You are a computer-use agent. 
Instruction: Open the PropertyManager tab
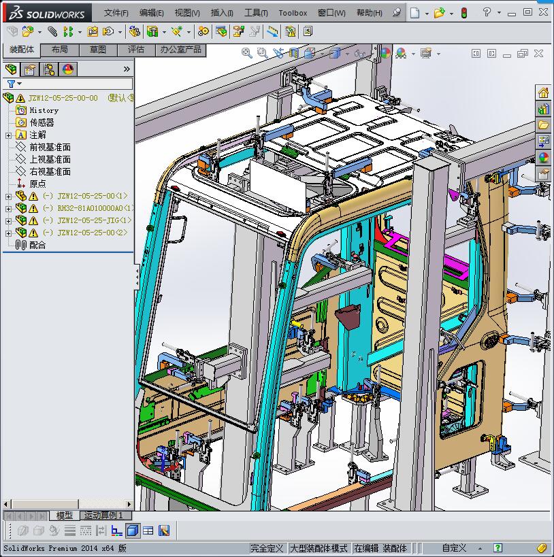coord(29,69)
